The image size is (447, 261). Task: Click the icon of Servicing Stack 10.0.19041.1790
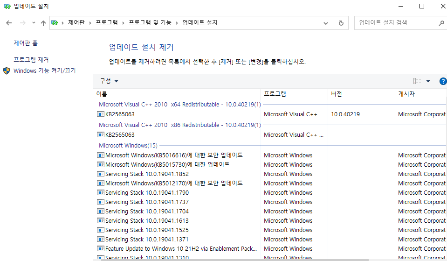click(100, 193)
